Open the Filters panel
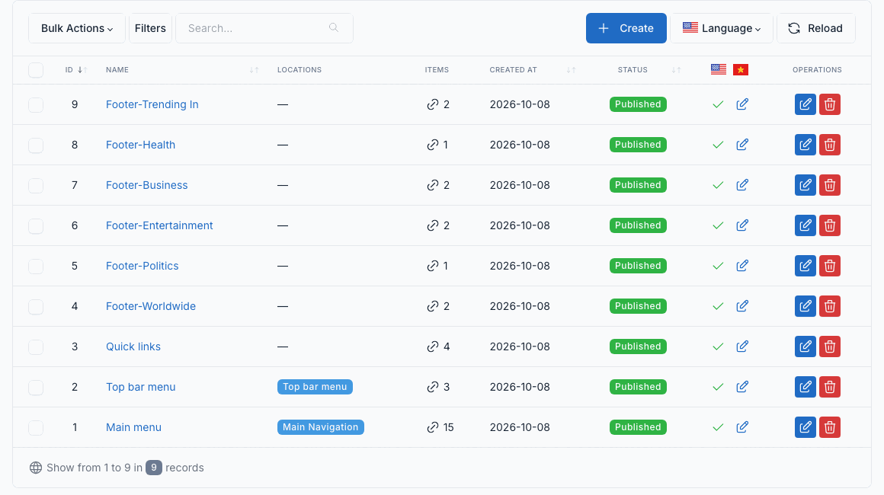The image size is (884, 495). pos(151,28)
